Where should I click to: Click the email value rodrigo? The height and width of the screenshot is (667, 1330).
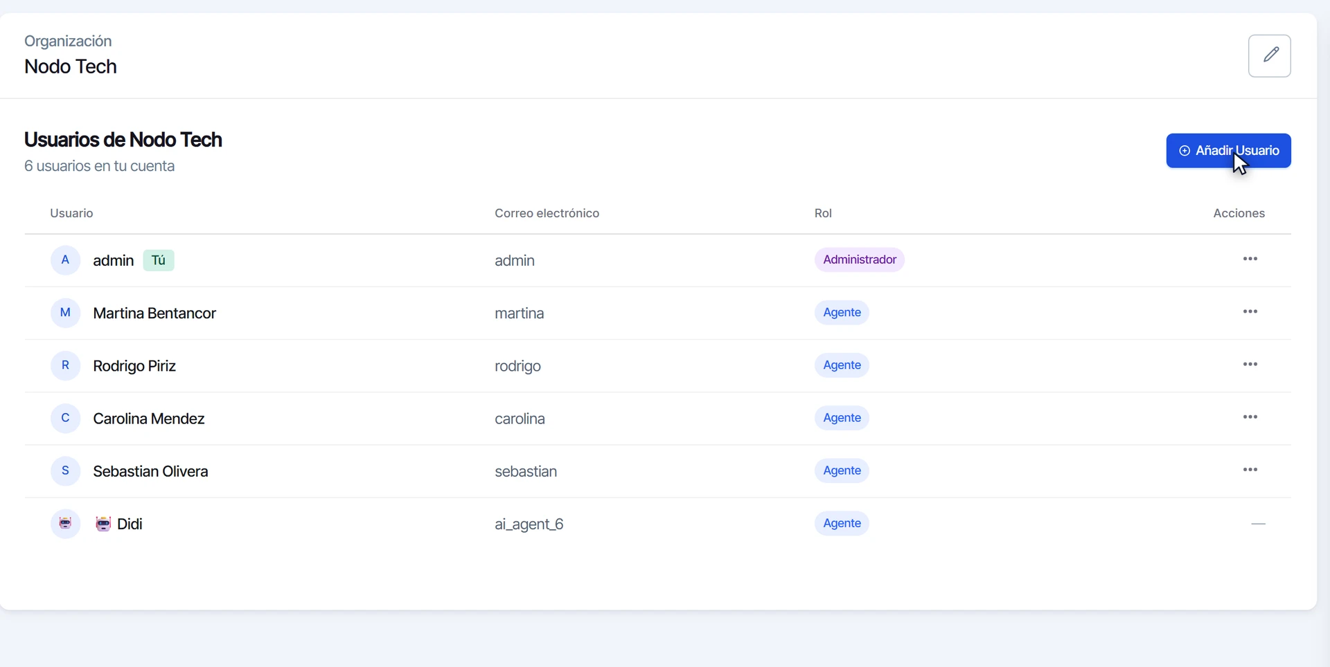coord(518,366)
